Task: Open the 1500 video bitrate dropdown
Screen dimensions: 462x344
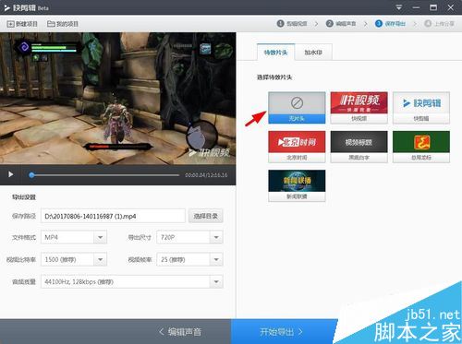Action: pos(74,259)
